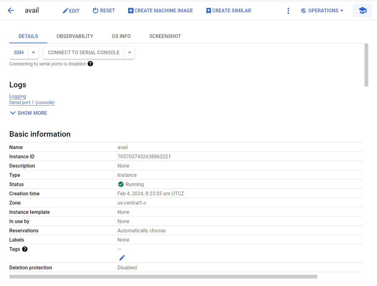Select the Screenshot tab
Viewport: 377px width, 286px height.
(165, 36)
